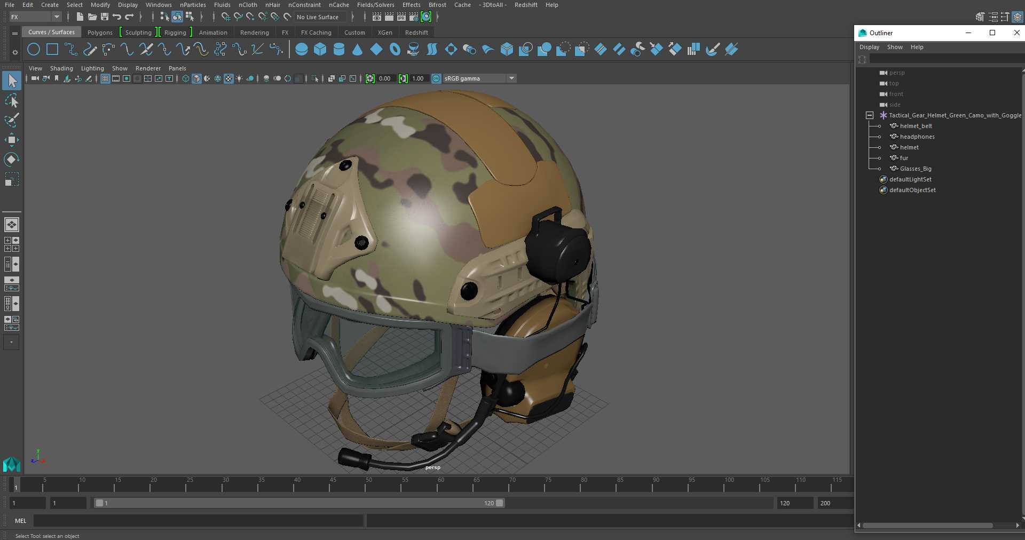This screenshot has width=1025, height=540.
Task: Click the NURBS Plane shelf icon
Action: [376, 50]
